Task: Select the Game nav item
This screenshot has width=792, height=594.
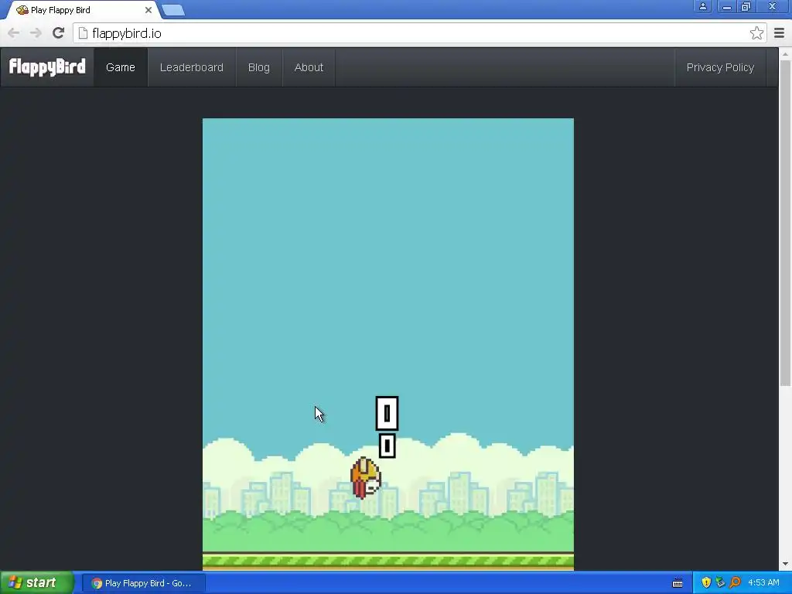Action: pos(120,67)
